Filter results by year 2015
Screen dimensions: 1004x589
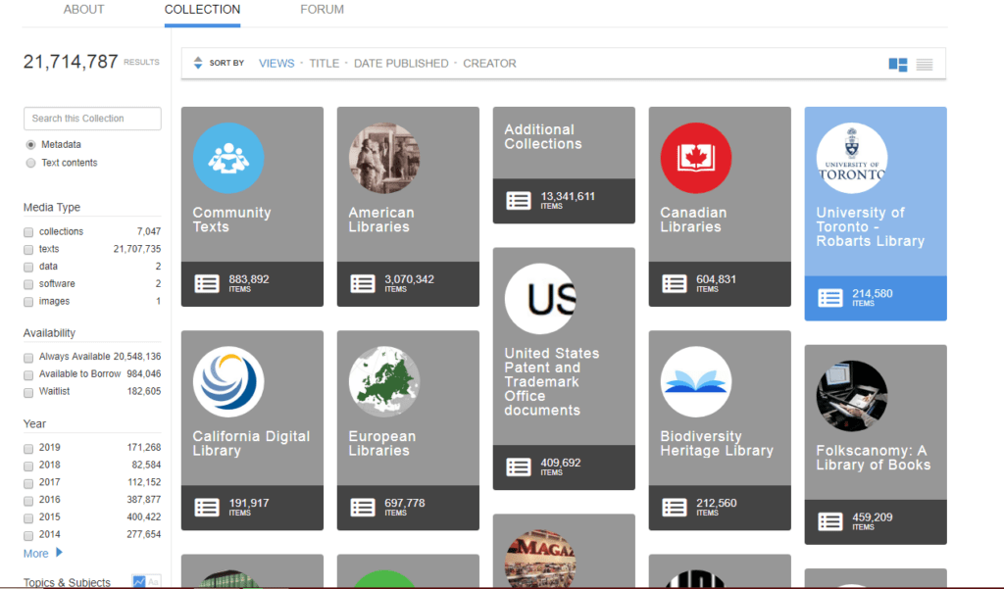(x=28, y=517)
